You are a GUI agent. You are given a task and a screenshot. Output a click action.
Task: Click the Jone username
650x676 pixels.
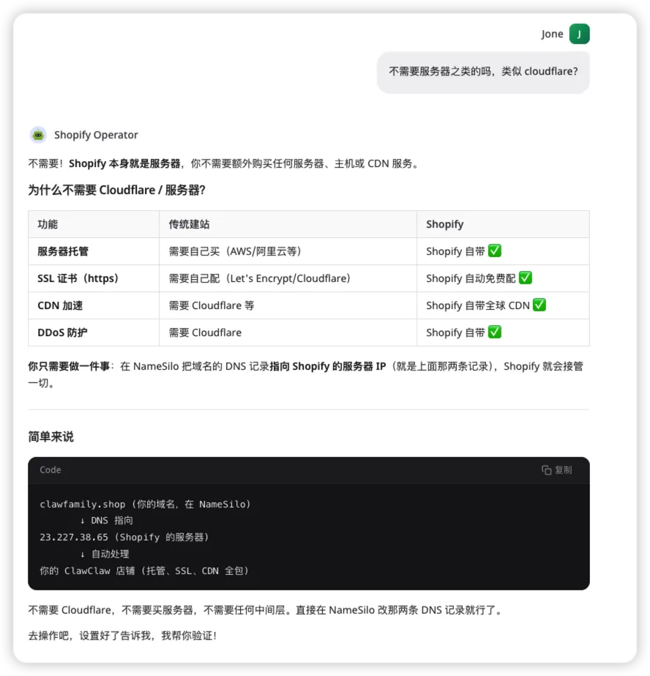tap(552, 34)
